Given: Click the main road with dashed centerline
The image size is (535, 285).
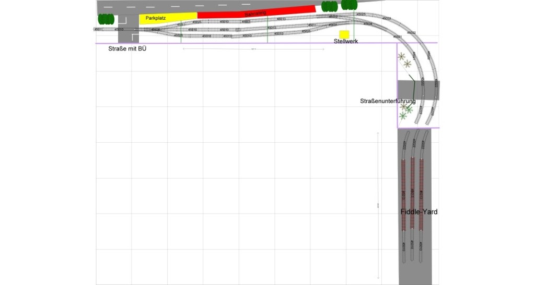Looking at the screenshot, I should click(209, 5).
